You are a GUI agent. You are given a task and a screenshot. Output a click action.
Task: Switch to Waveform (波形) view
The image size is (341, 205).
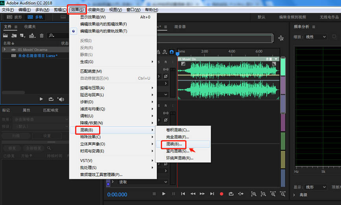[14, 17]
